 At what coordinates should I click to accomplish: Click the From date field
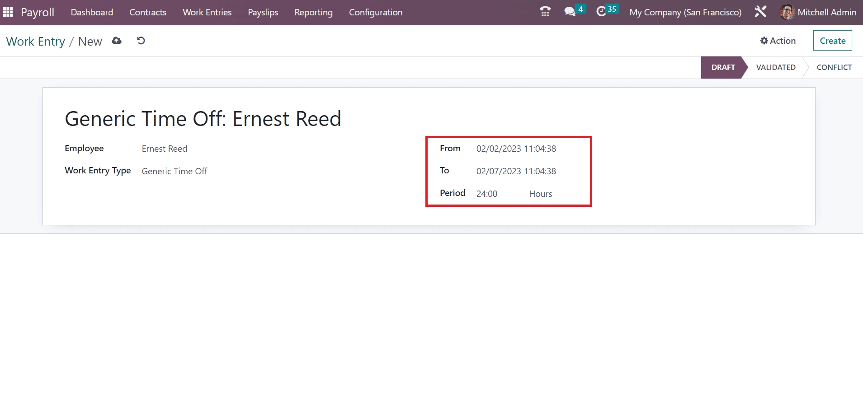[x=516, y=149]
